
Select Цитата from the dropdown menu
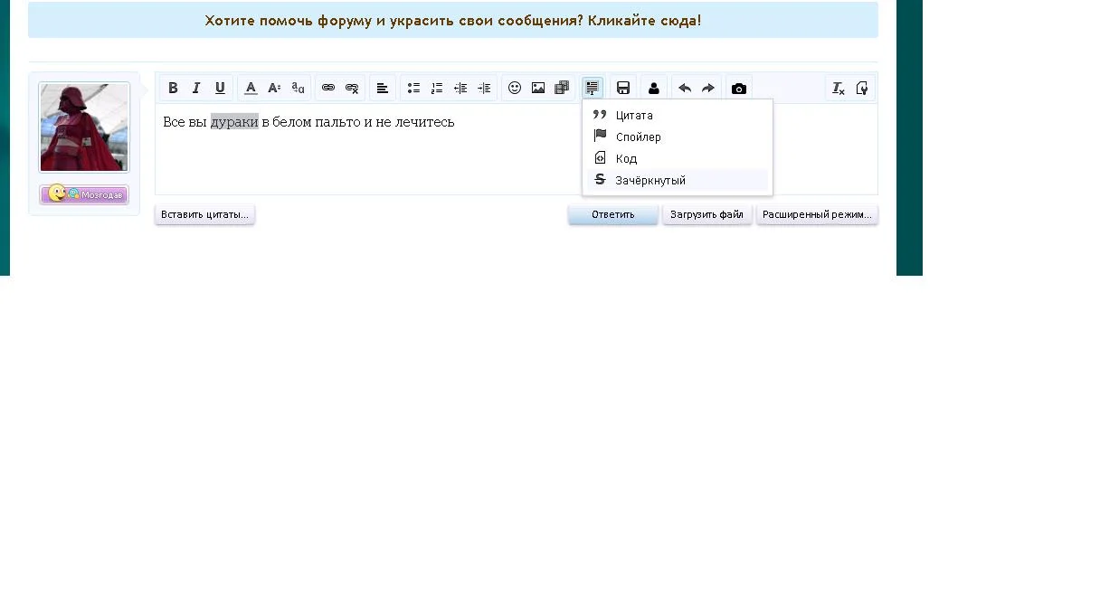click(x=635, y=116)
